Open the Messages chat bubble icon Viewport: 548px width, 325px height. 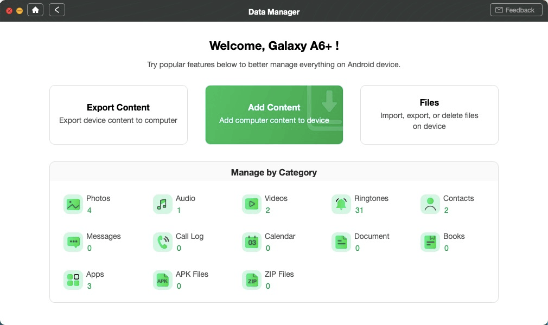tap(73, 242)
